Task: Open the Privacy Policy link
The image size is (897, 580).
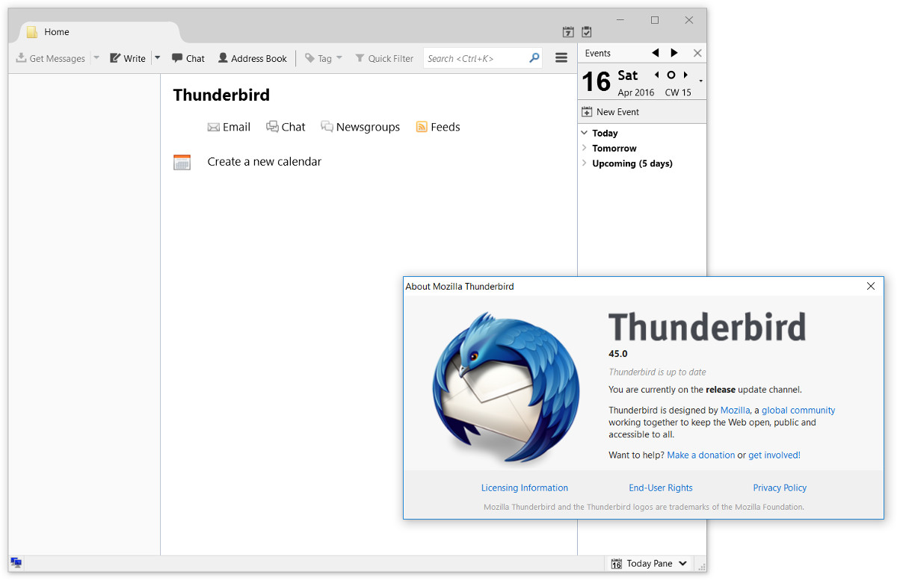Action: (780, 487)
